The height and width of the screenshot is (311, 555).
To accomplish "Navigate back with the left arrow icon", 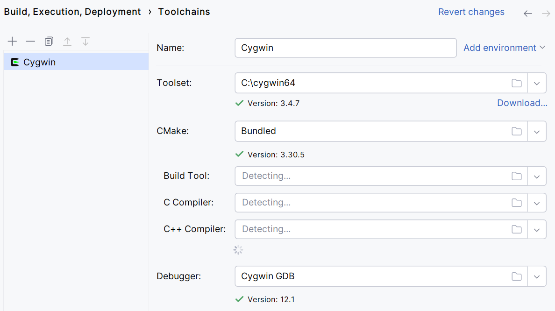I will pyautogui.click(x=527, y=14).
